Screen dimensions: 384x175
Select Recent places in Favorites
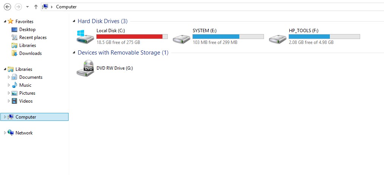33,37
